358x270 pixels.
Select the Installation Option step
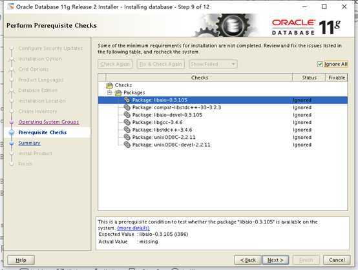[40, 59]
